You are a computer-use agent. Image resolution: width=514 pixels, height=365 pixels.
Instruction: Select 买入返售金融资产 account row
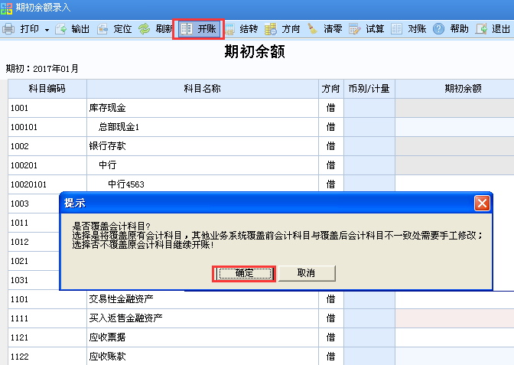point(261,318)
